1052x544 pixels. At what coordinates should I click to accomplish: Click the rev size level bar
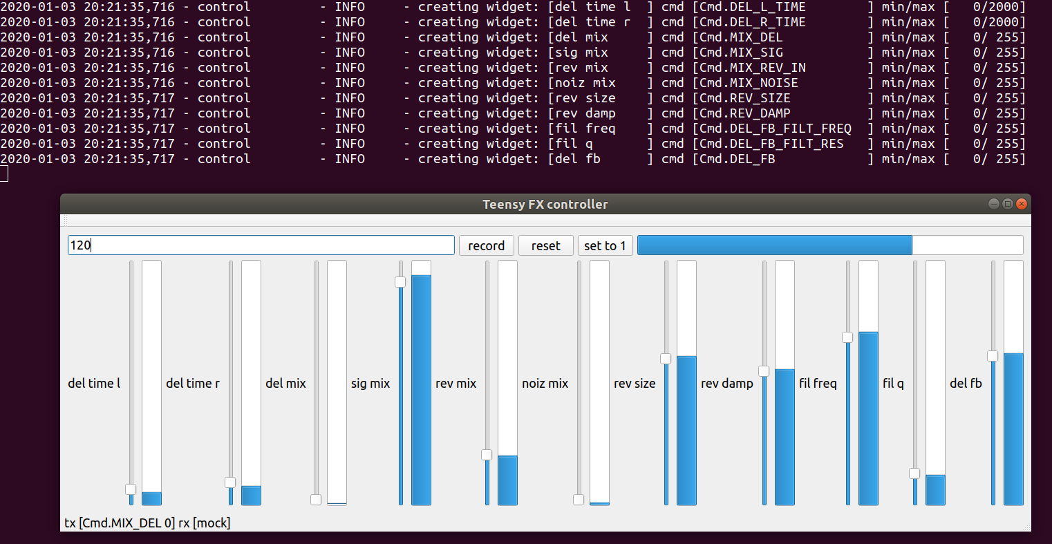[686, 383]
